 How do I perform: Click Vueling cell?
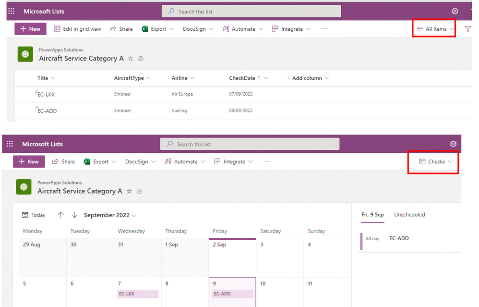click(x=179, y=111)
